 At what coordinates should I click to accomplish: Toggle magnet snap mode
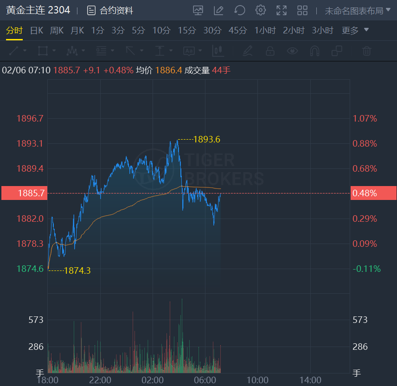point(314,51)
